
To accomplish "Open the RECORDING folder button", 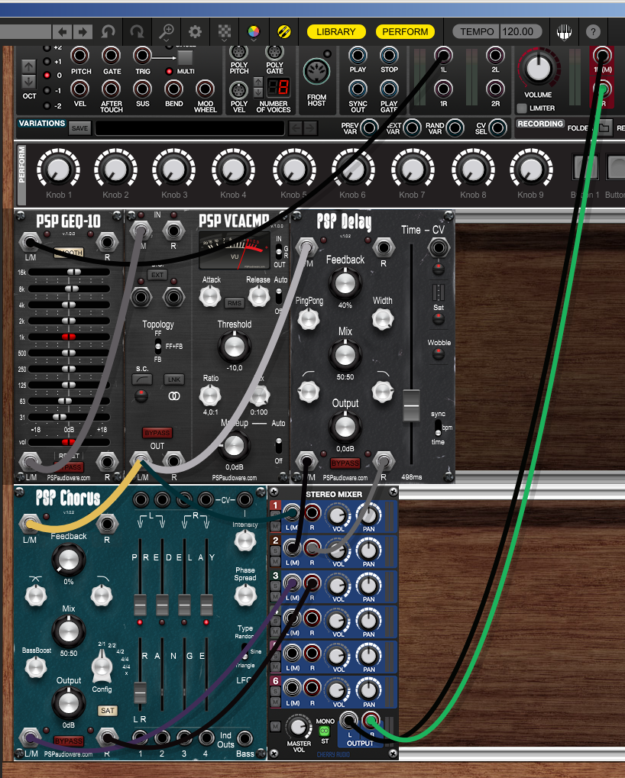I will coord(604,128).
